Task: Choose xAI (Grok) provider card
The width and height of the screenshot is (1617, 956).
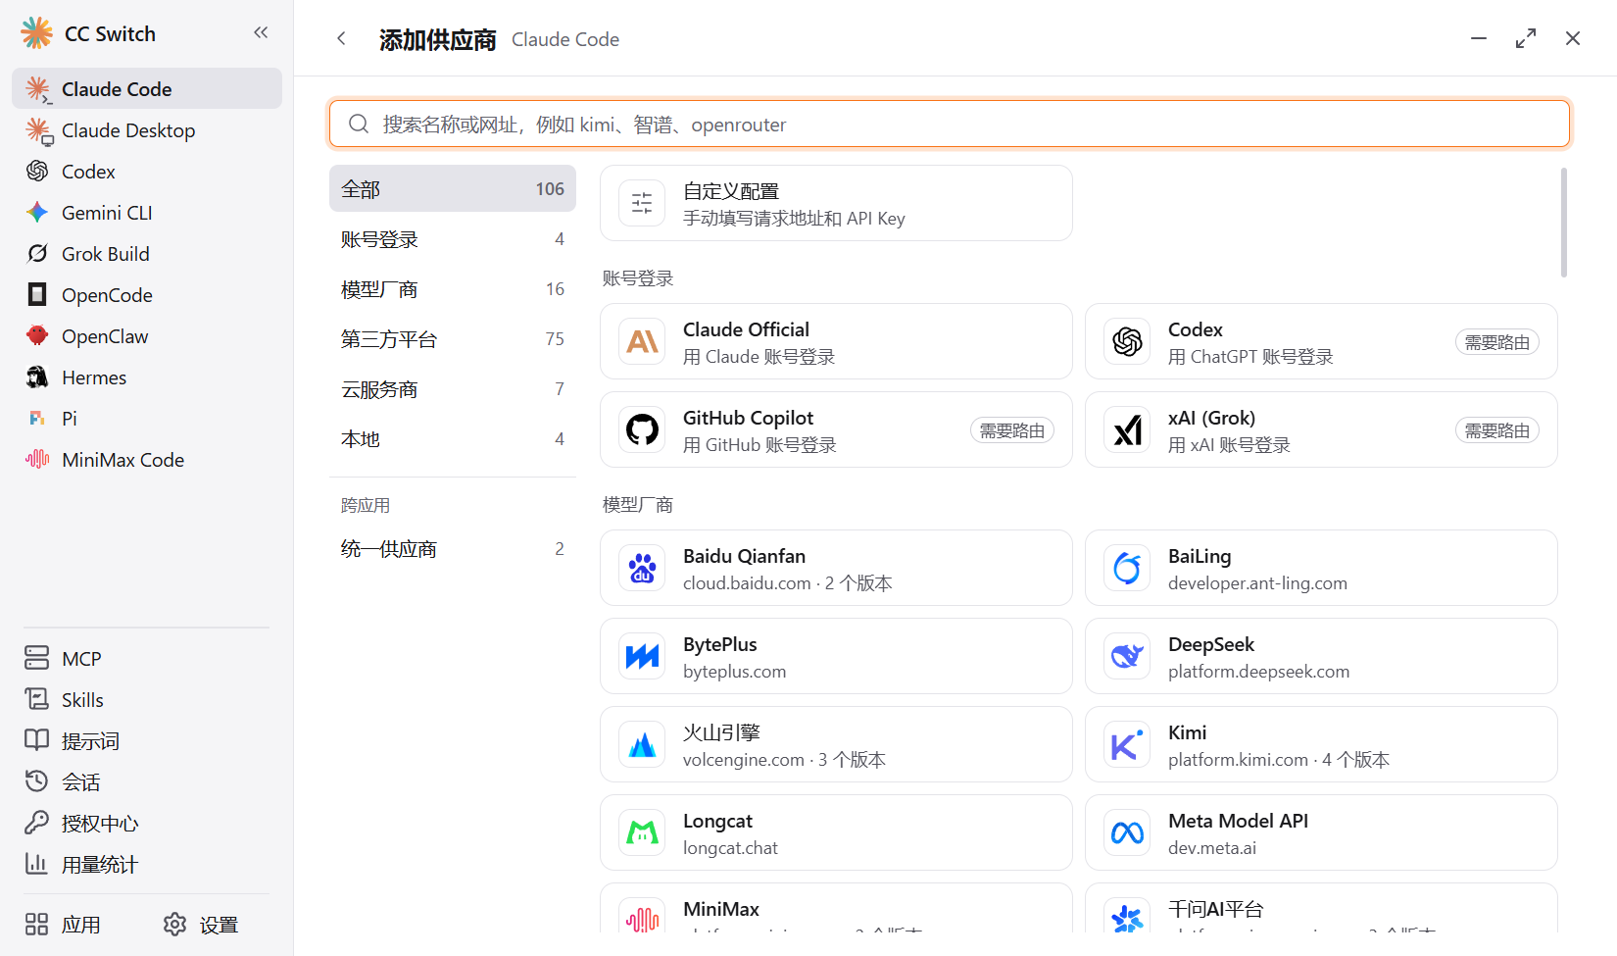Action: pos(1321,429)
